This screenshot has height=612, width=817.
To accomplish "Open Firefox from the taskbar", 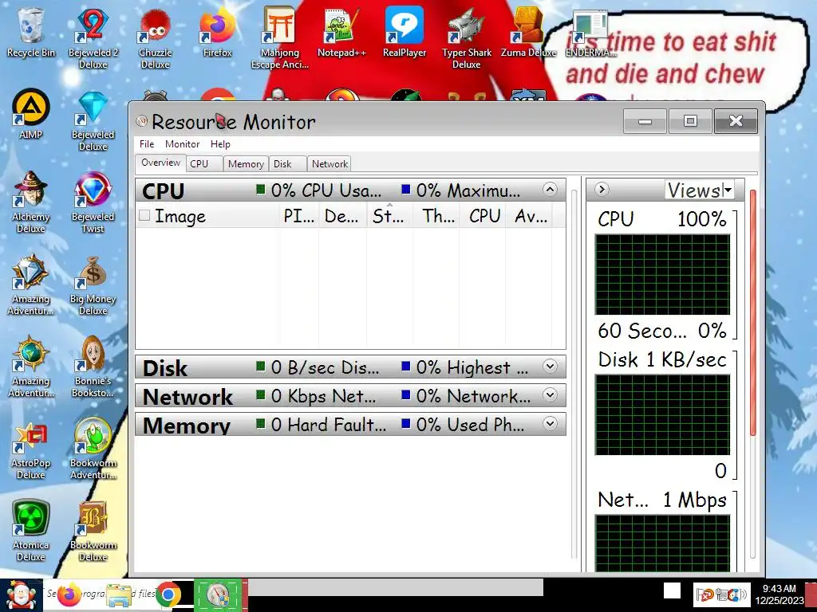I will [69, 595].
